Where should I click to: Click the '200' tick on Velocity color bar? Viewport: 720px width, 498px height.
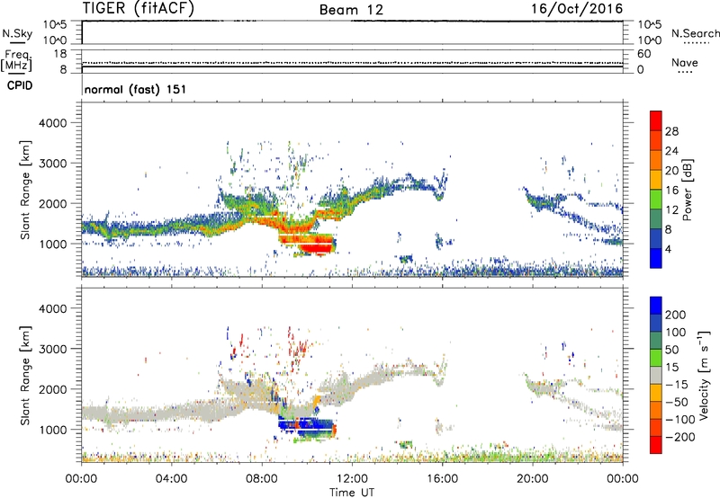pos(676,315)
